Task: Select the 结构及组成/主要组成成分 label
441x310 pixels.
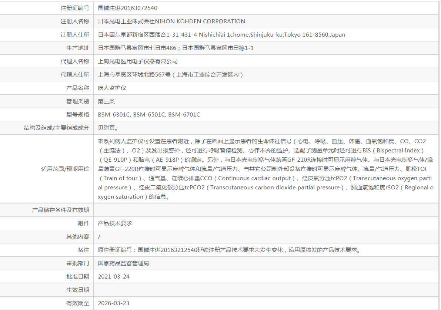Action: tap(57, 128)
